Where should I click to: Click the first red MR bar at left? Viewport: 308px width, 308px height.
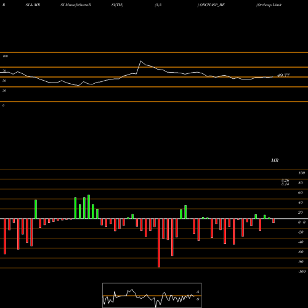pos(5,237)
